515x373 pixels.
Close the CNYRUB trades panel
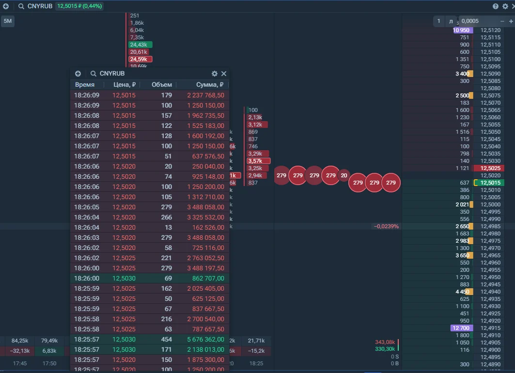pos(224,74)
